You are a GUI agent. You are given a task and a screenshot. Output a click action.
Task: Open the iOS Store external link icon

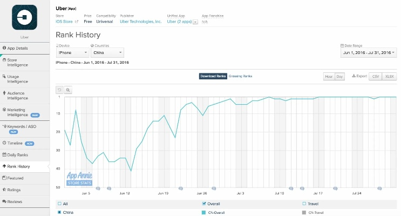[76, 22]
